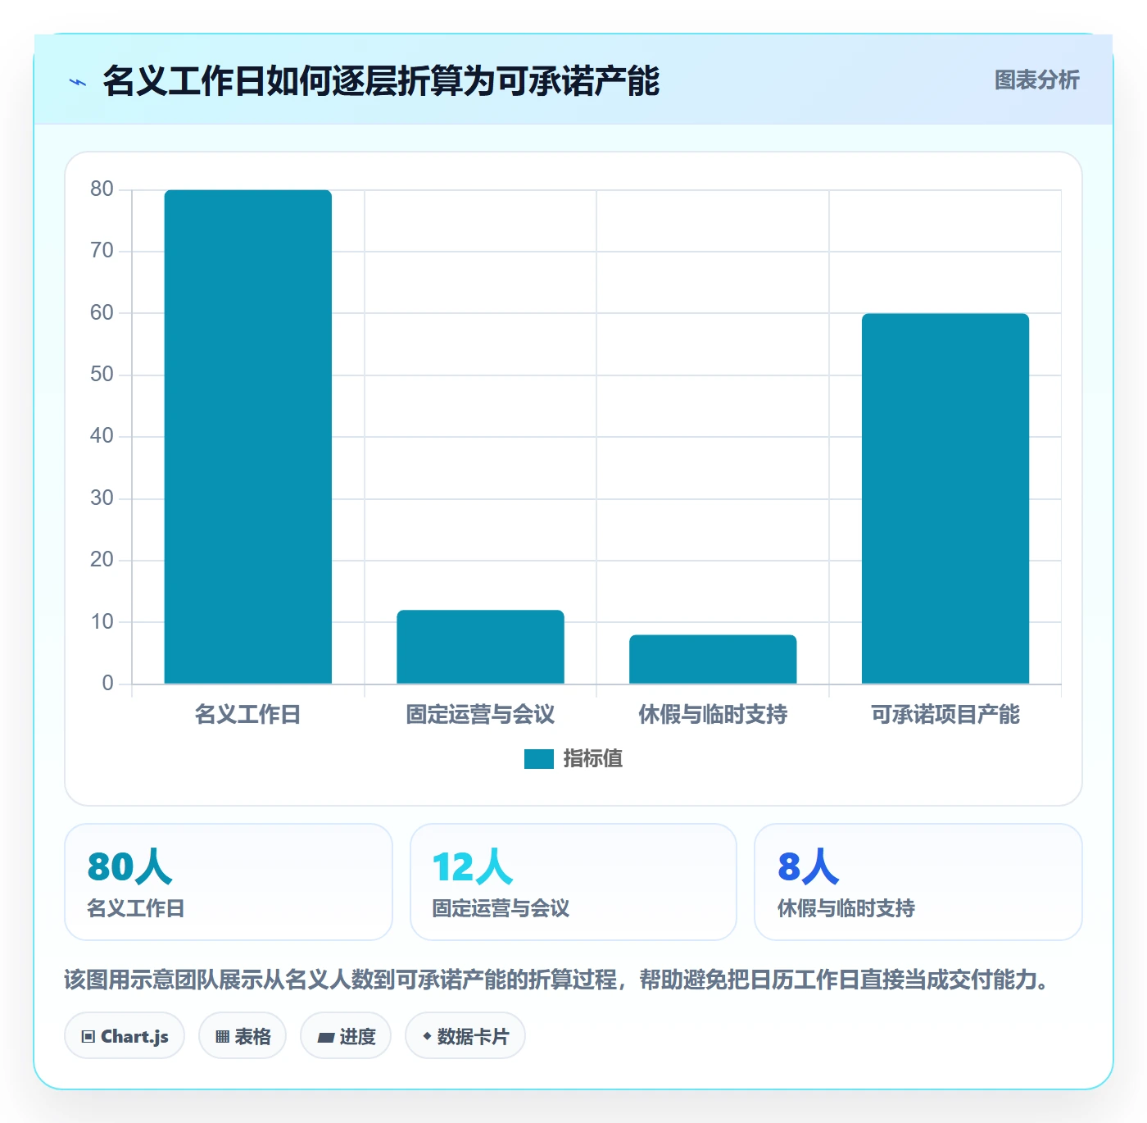This screenshot has height=1123, width=1147.
Task: Click the 固定运营与会议 x-axis label
Action: click(480, 715)
